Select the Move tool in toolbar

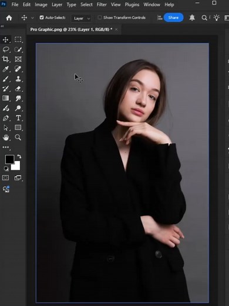click(x=5, y=40)
